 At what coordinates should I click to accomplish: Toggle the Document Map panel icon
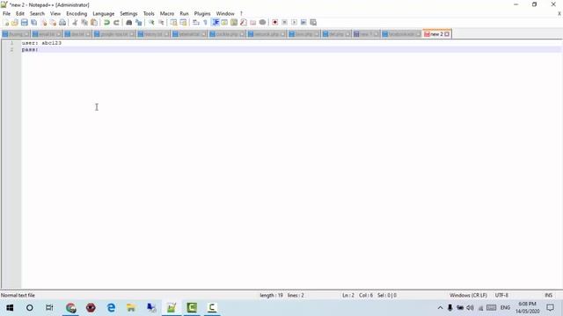(234, 23)
